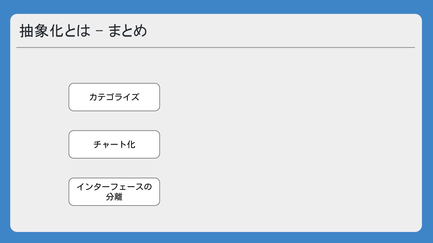Click the dash character in the slide title
Image resolution: width=433 pixels, height=243 pixels.
click(x=99, y=31)
